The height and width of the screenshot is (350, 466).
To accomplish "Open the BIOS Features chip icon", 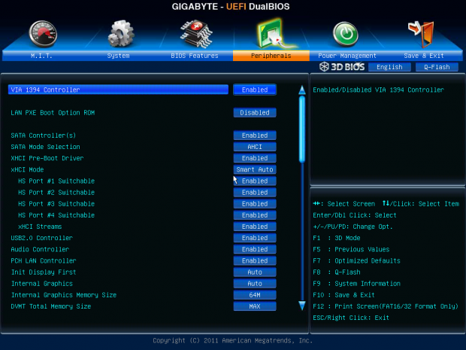I will [x=196, y=34].
